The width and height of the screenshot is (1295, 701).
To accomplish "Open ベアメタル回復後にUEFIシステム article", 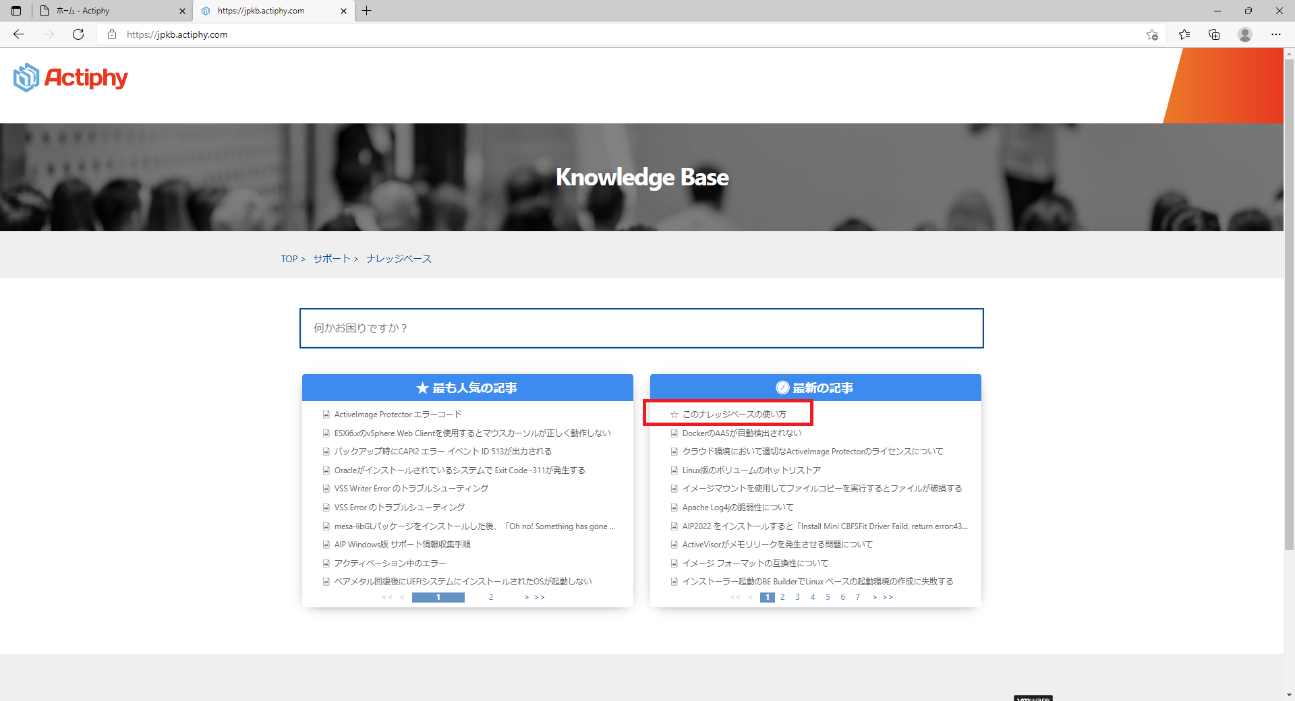I will [463, 582].
